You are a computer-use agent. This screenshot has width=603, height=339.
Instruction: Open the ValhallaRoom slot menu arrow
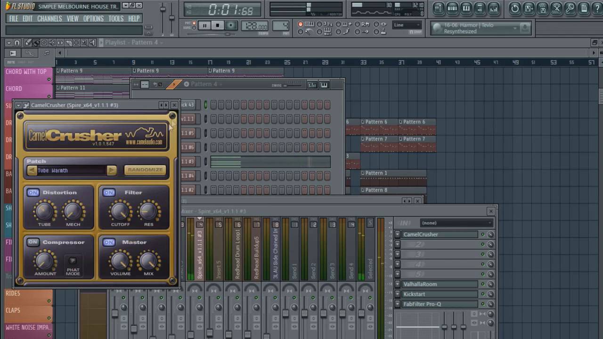tap(398, 284)
